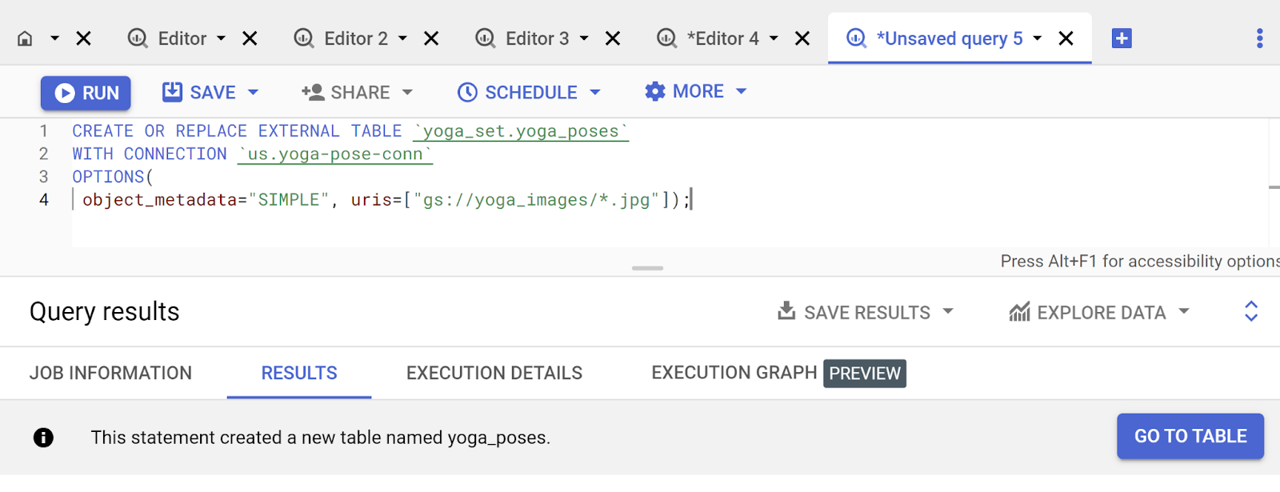Open the Explore Data menu
The image size is (1280, 492).
[x=1099, y=312]
